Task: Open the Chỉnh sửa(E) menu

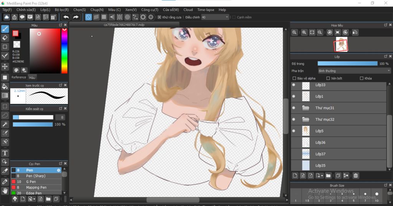Action: [26, 10]
